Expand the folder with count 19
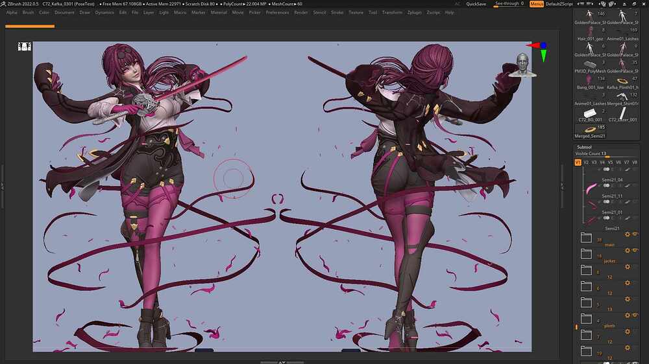Viewport: 649px width, 364px height. tap(586, 351)
